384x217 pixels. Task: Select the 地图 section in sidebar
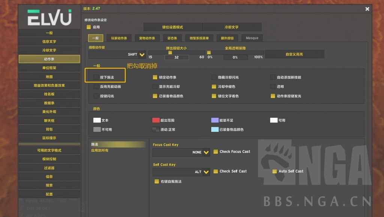[x=49, y=76]
